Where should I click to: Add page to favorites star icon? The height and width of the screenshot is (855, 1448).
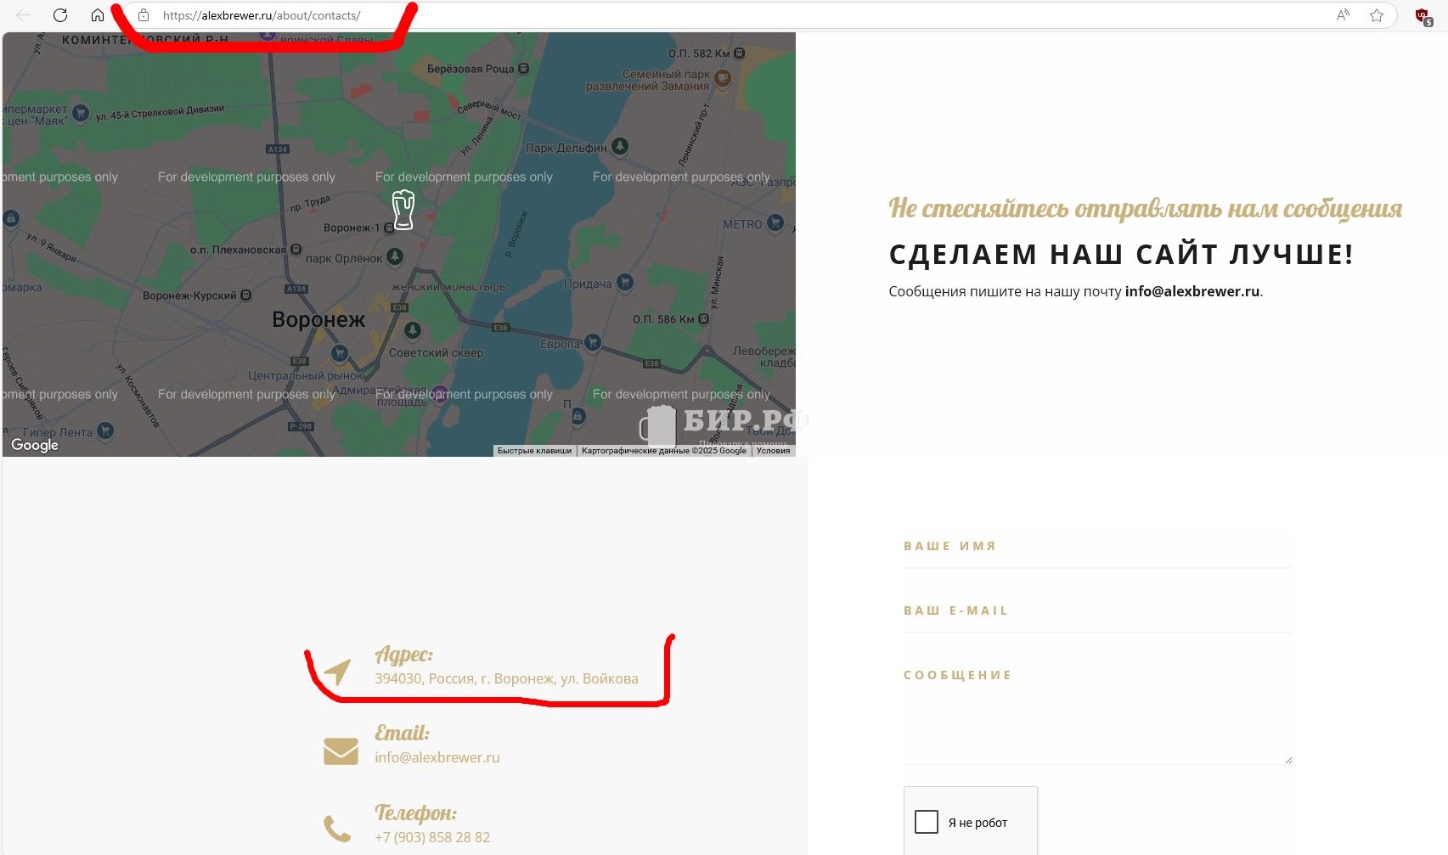click(x=1377, y=15)
